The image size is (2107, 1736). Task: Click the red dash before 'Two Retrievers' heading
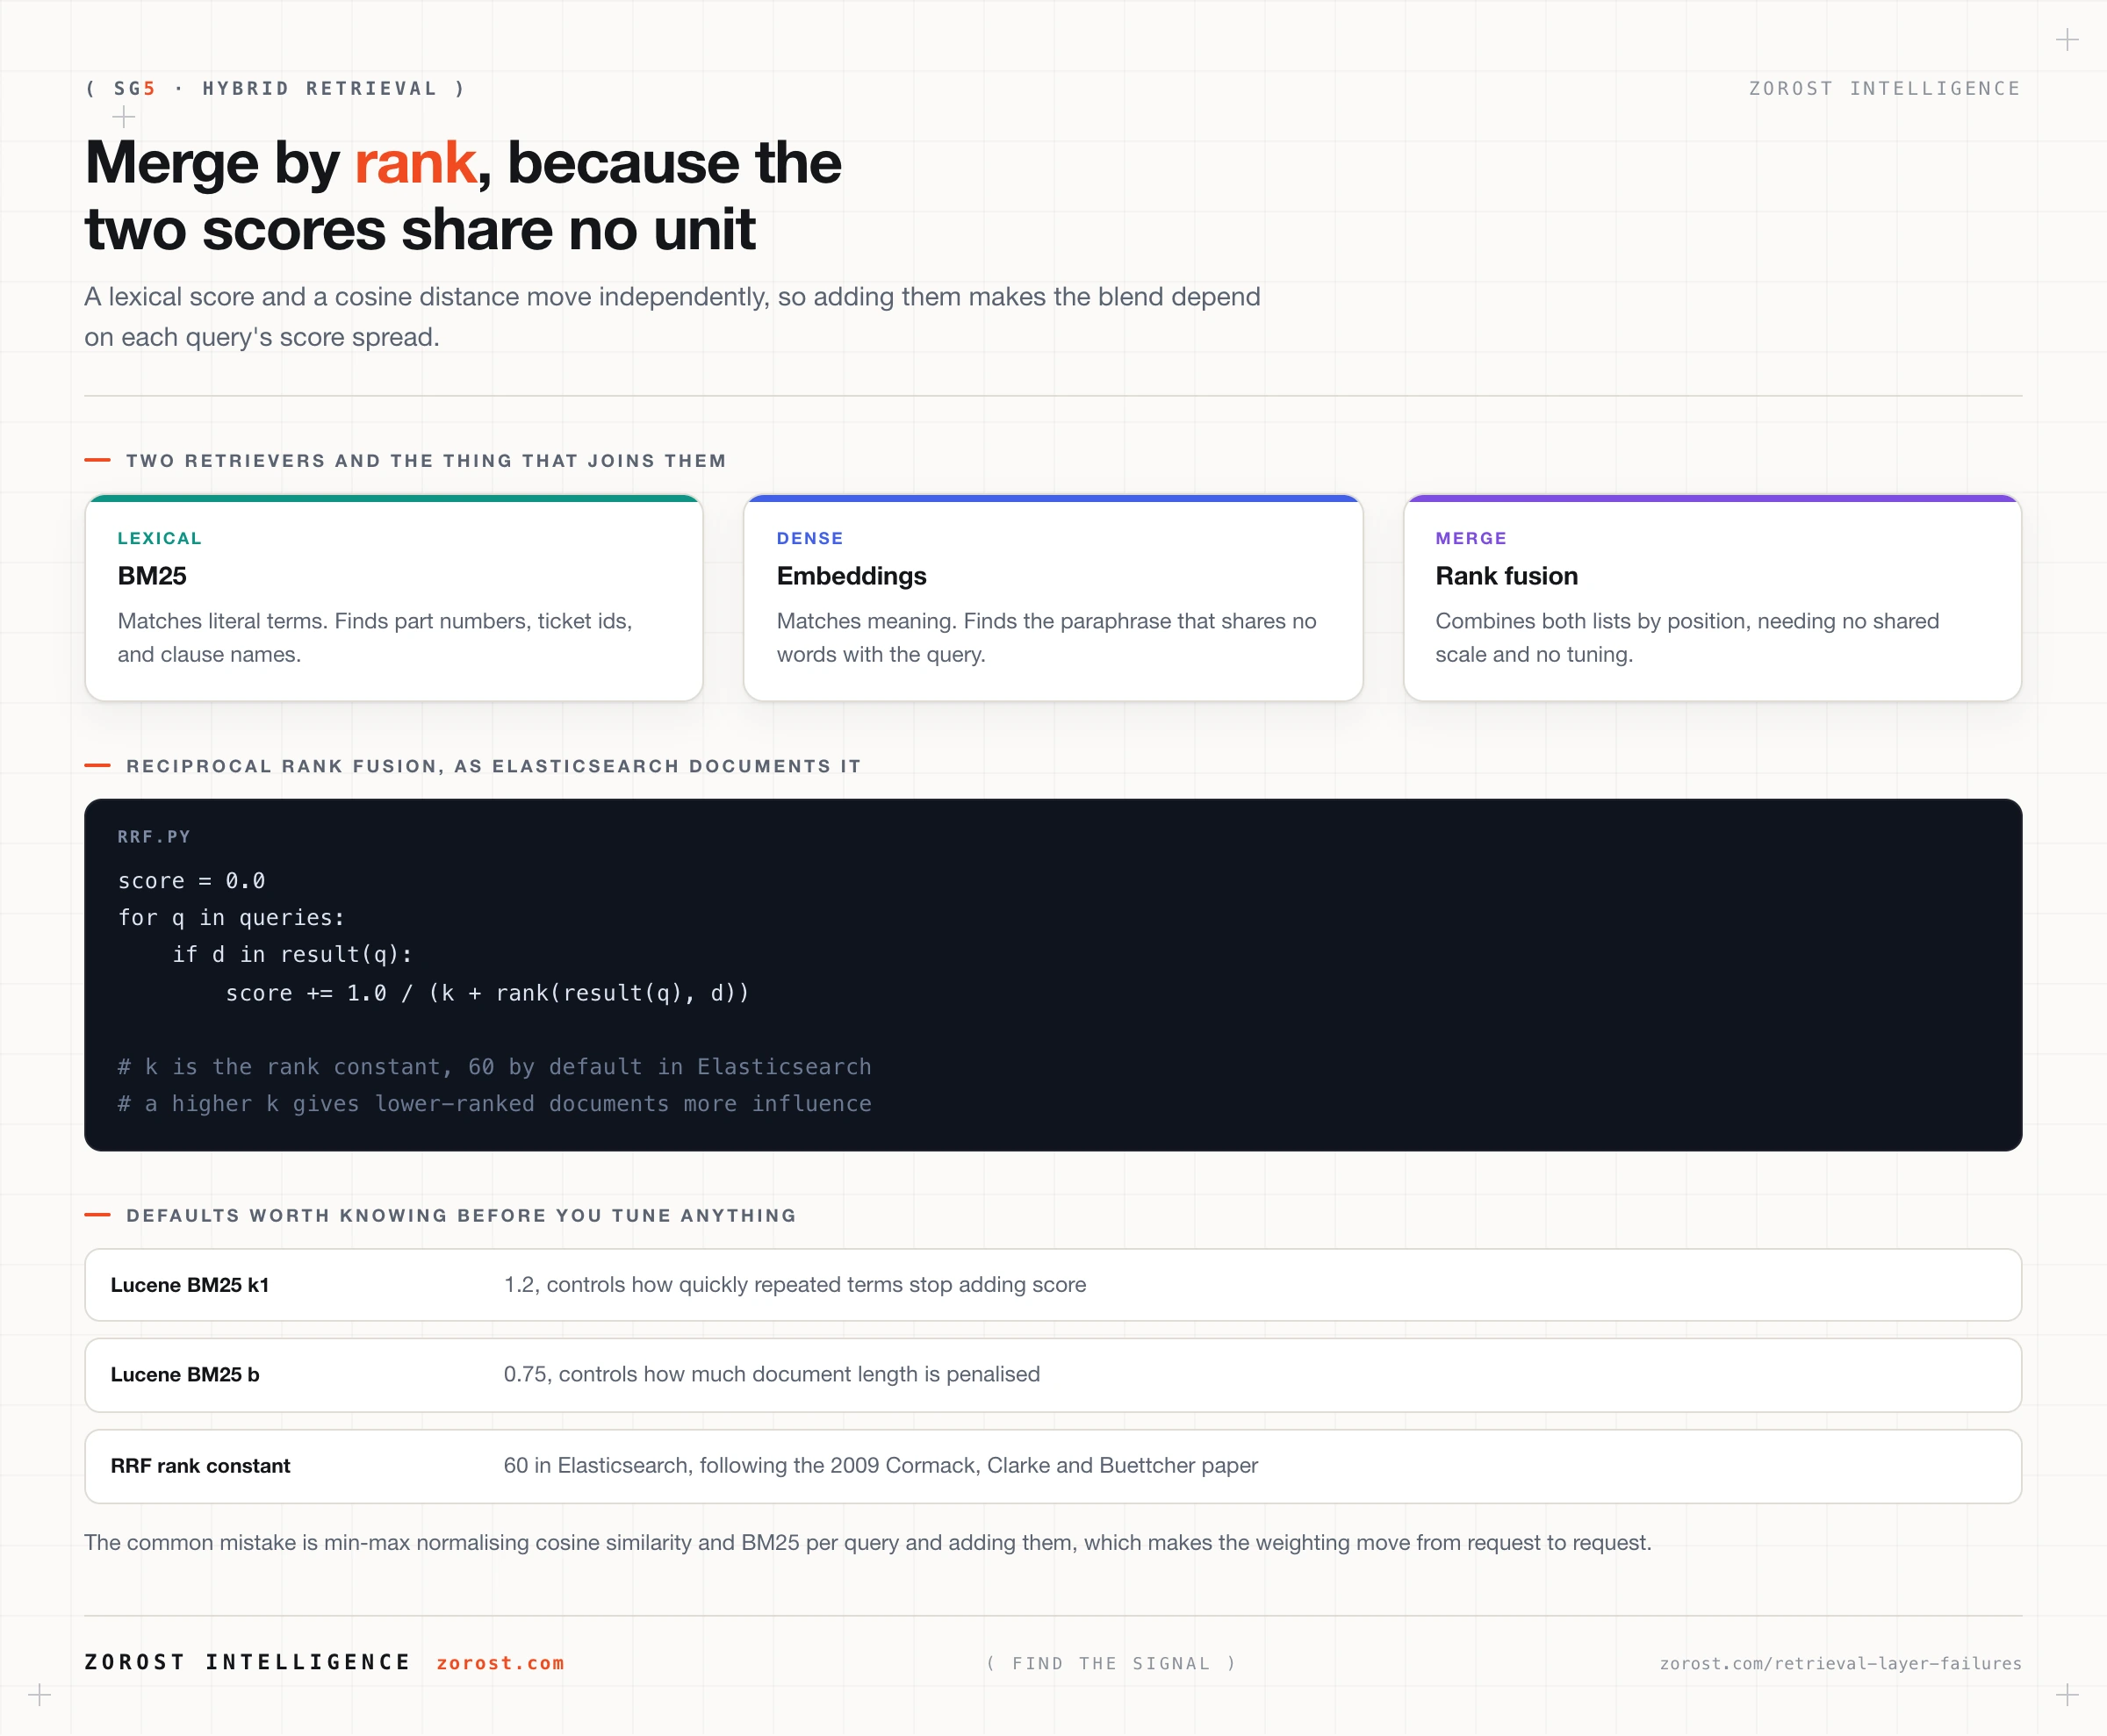click(x=97, y=460)
